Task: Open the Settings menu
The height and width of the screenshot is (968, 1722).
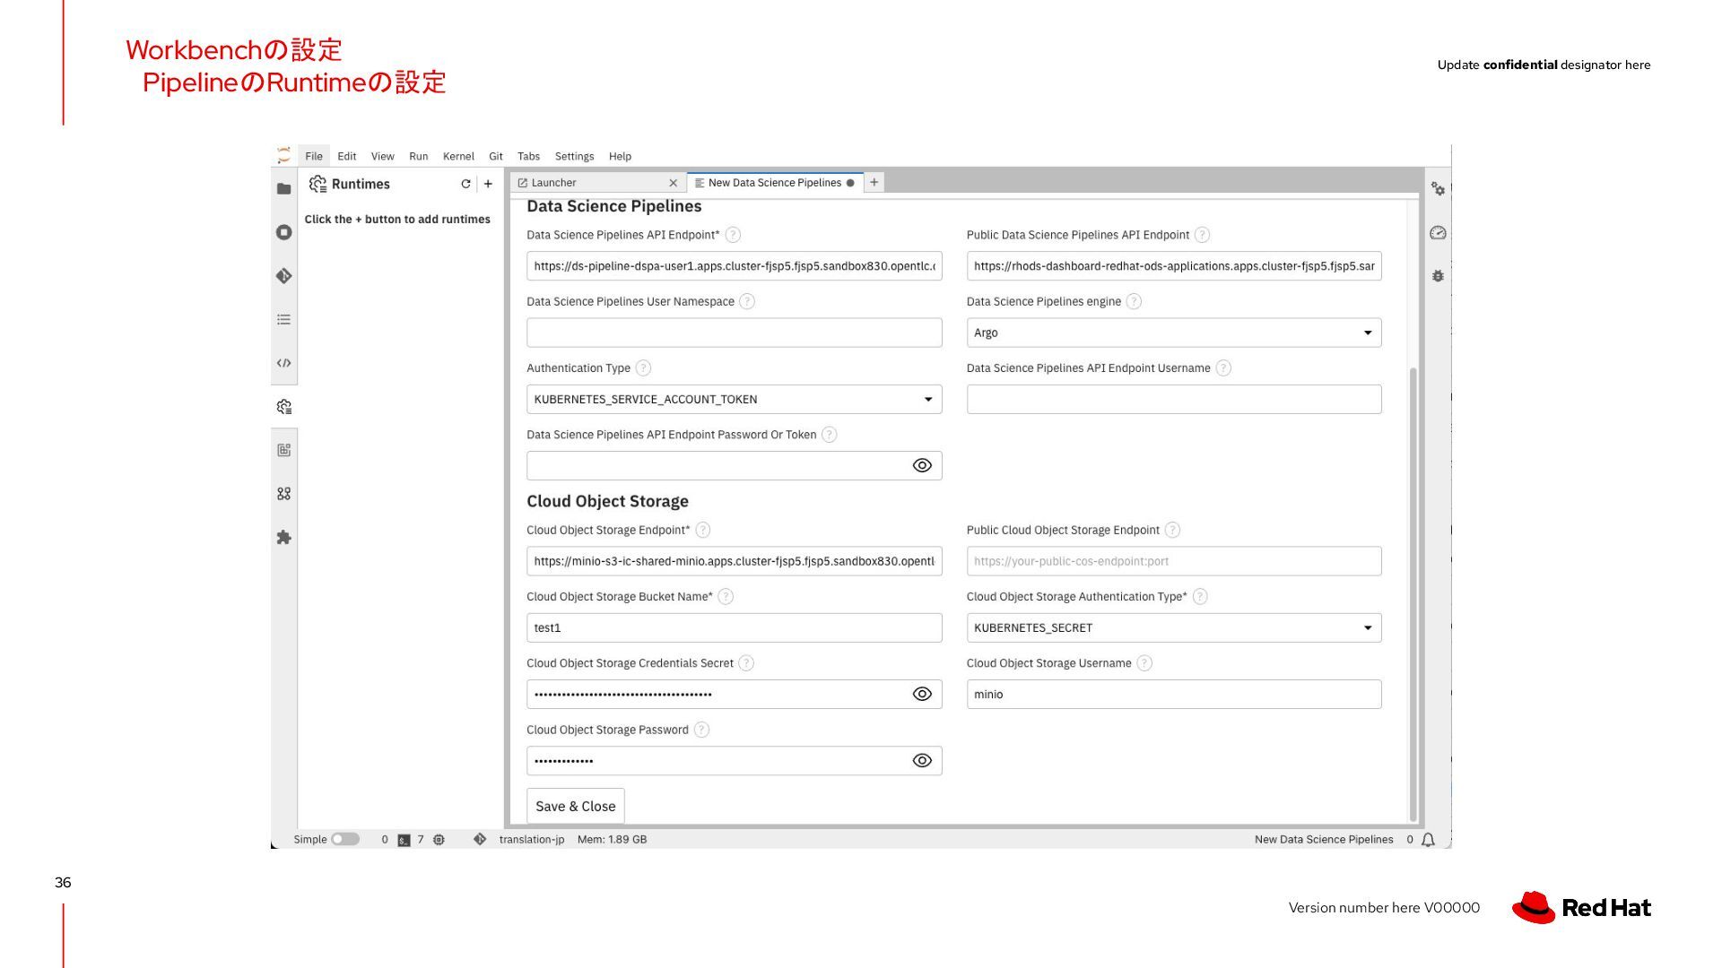Action: tap(574, 156)
